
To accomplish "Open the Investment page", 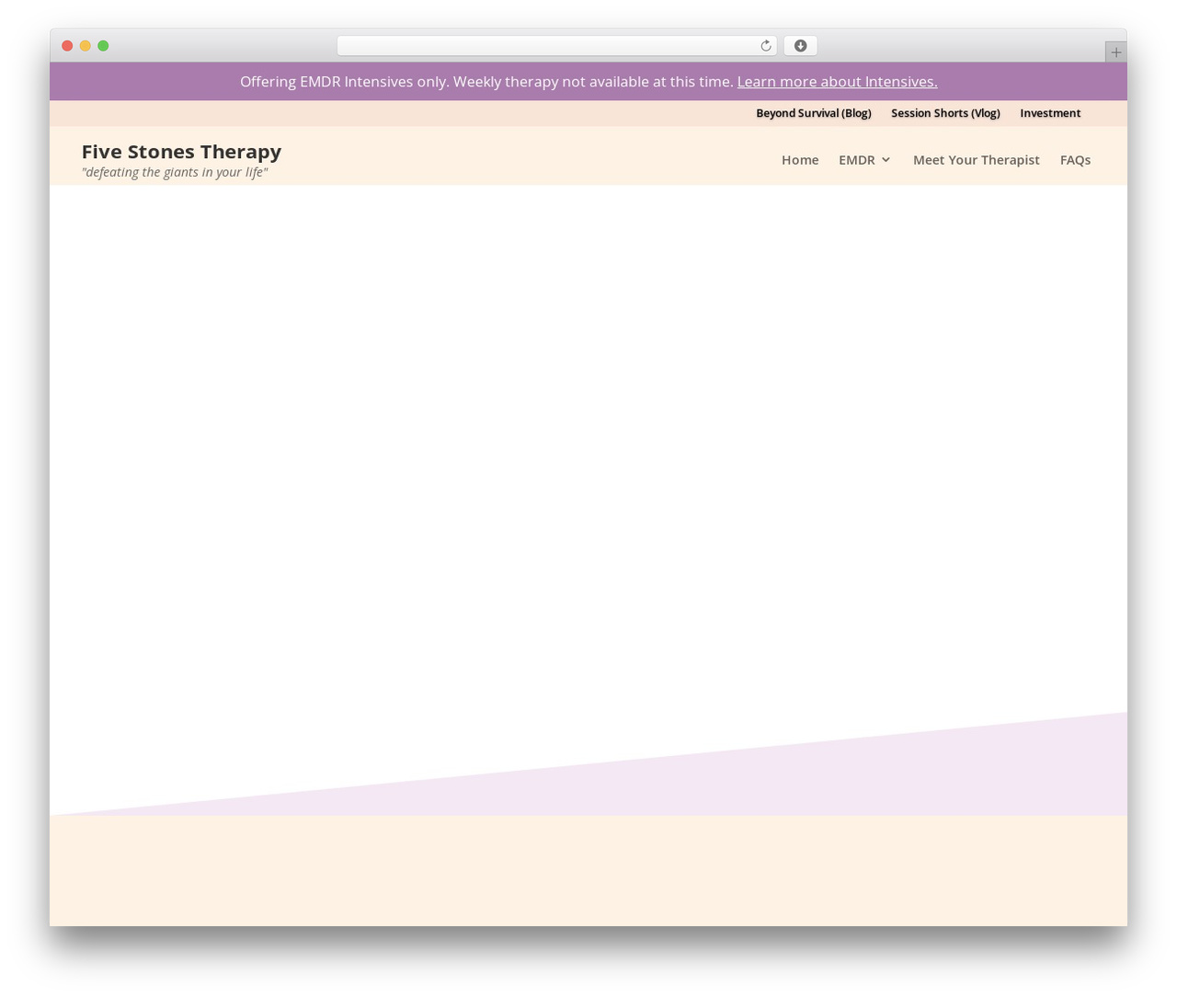I will pyautogui.click(x=1050, y=113).
